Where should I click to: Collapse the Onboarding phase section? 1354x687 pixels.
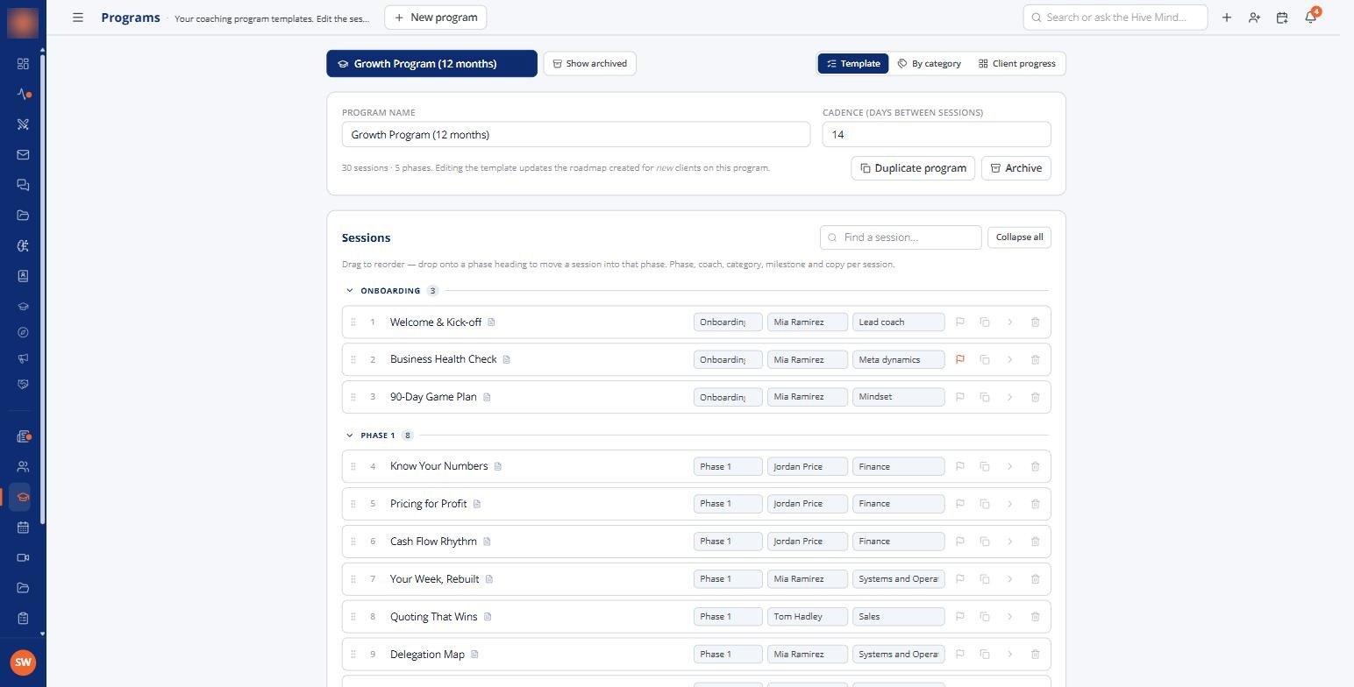[350, 291]
